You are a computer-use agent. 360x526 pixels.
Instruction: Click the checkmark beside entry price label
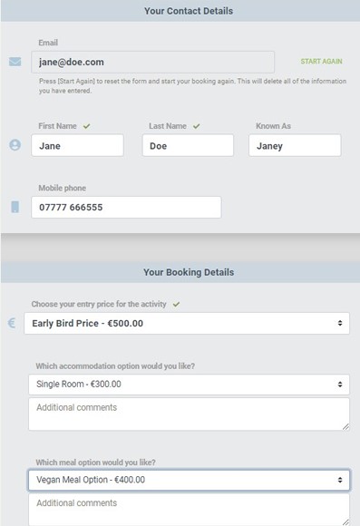pos(176,304)
